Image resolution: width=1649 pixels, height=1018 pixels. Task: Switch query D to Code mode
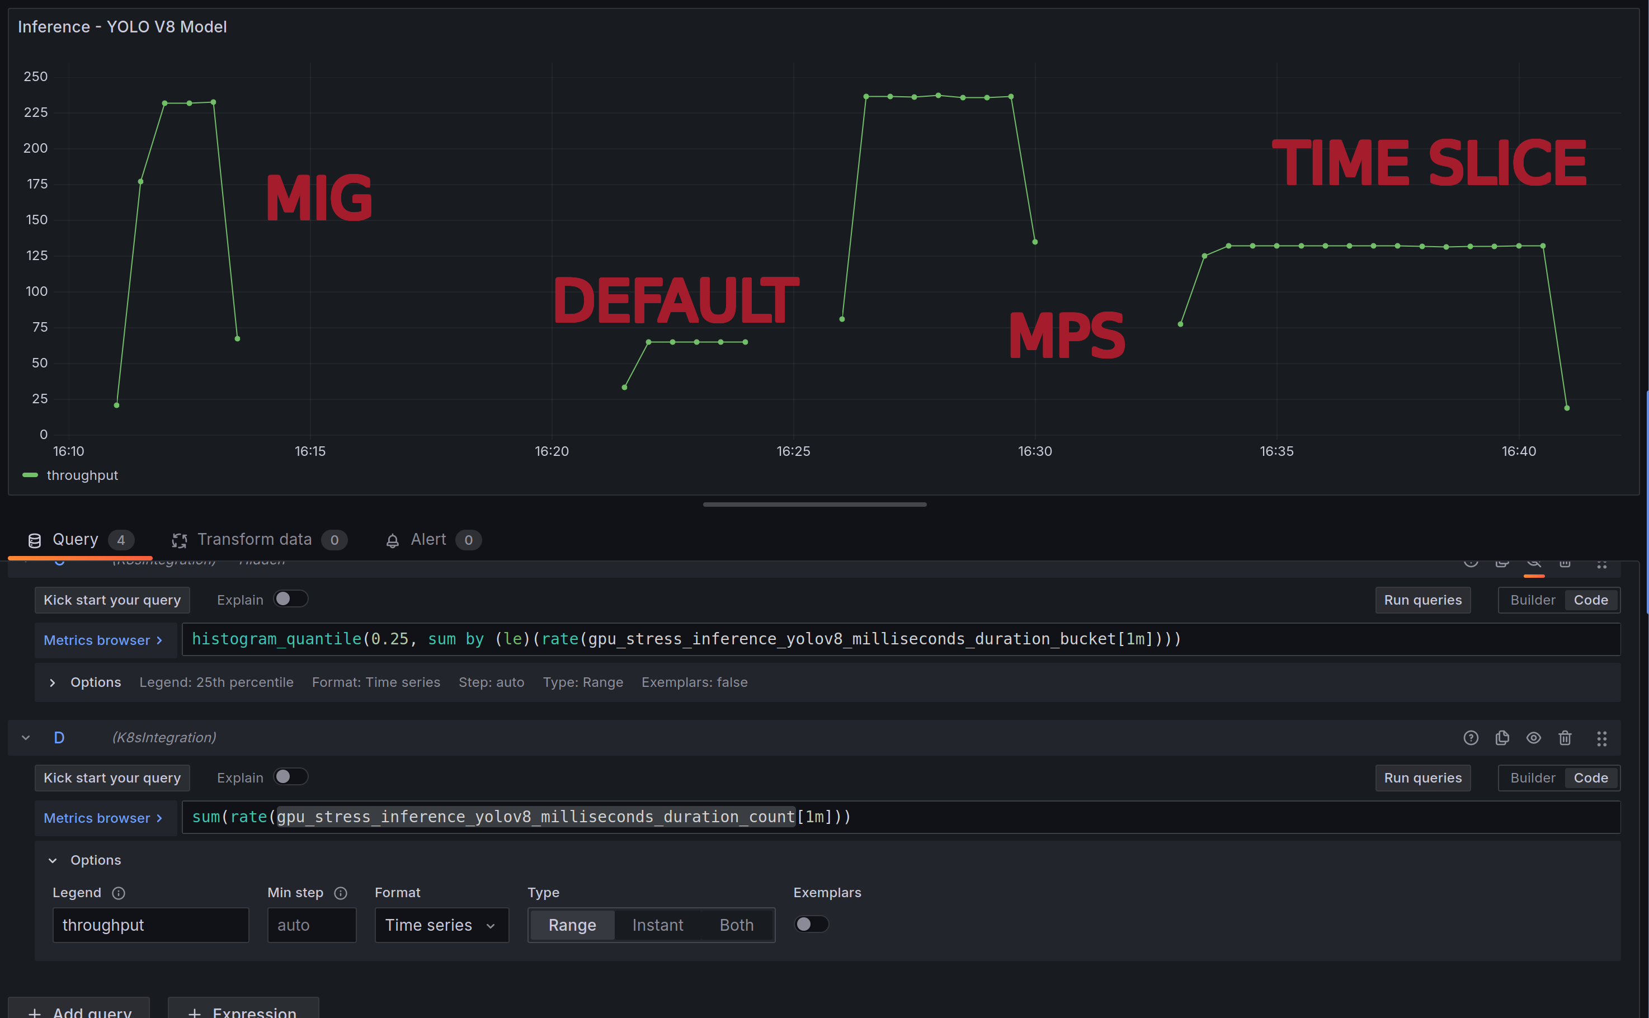pos(1590,777)
